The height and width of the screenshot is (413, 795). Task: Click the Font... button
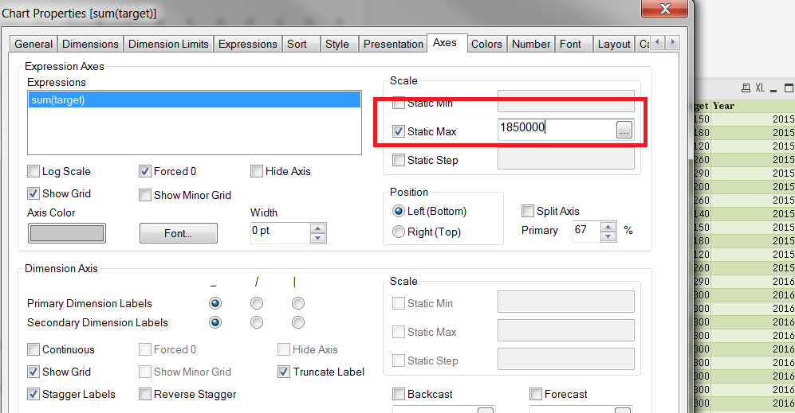(x=178, y=233)
